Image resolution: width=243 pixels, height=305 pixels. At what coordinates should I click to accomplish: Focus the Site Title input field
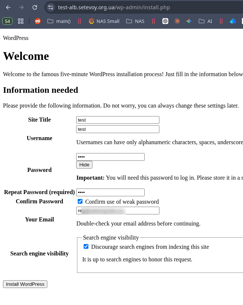[118, 120]
